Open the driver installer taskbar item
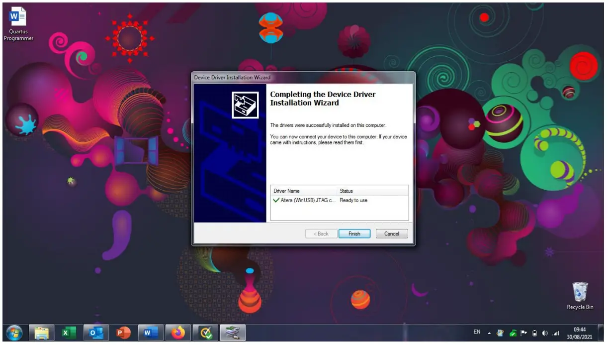 [232, 333]
